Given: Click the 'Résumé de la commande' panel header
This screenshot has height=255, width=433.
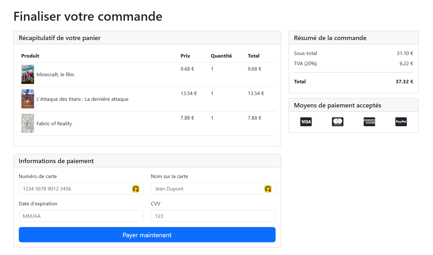Looking at the screenshot, I should coord(330,38).
